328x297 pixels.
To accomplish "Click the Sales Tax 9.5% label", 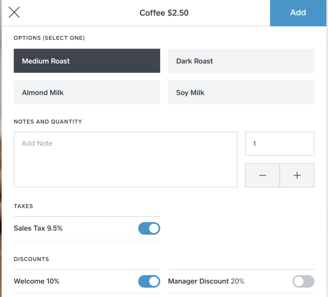I will point(38,228).
